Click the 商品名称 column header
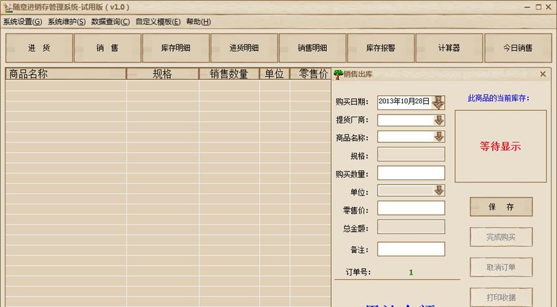 (66, 74)
